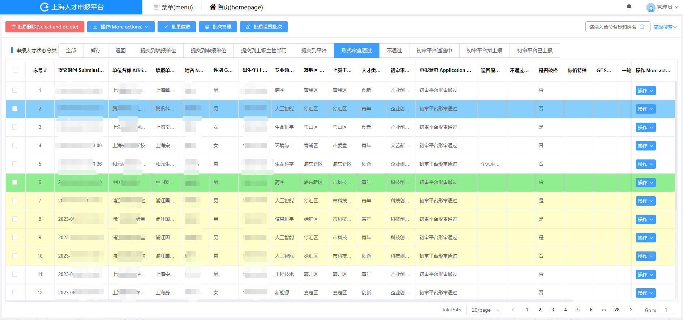Click the Go to page number field
The width and height of the screenshot is (683, 320).
pos(666,310)
